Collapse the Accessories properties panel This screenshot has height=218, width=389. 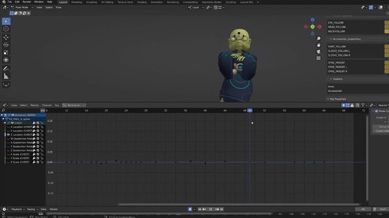point(331,39)
